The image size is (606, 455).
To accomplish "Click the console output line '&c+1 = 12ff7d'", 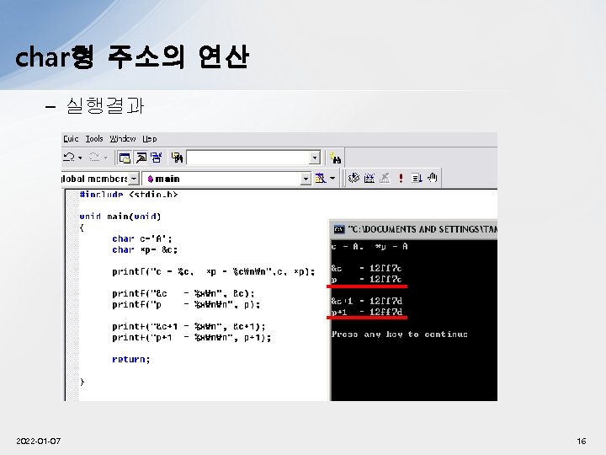I will click(x=367, y=301).
